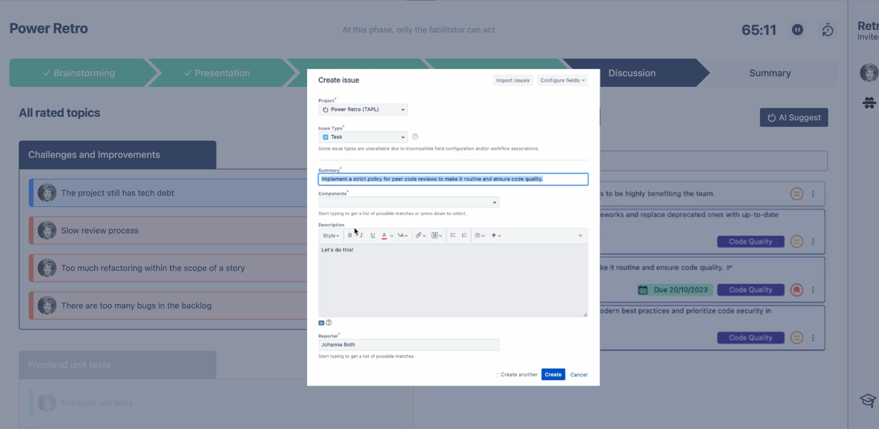Select Too much refactoring topic

(x=168, y=268)
